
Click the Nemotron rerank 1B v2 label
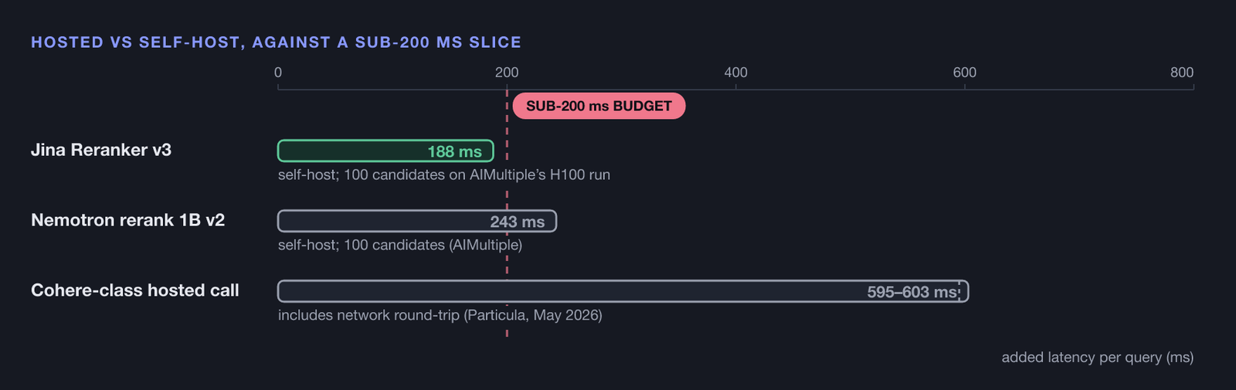pos(127,220)
